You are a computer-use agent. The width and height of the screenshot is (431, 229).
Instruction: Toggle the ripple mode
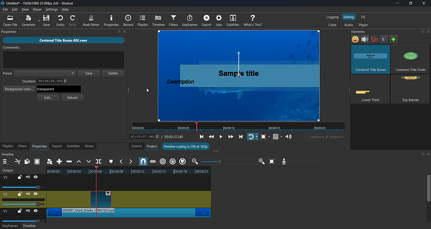(x=163, y=161)
